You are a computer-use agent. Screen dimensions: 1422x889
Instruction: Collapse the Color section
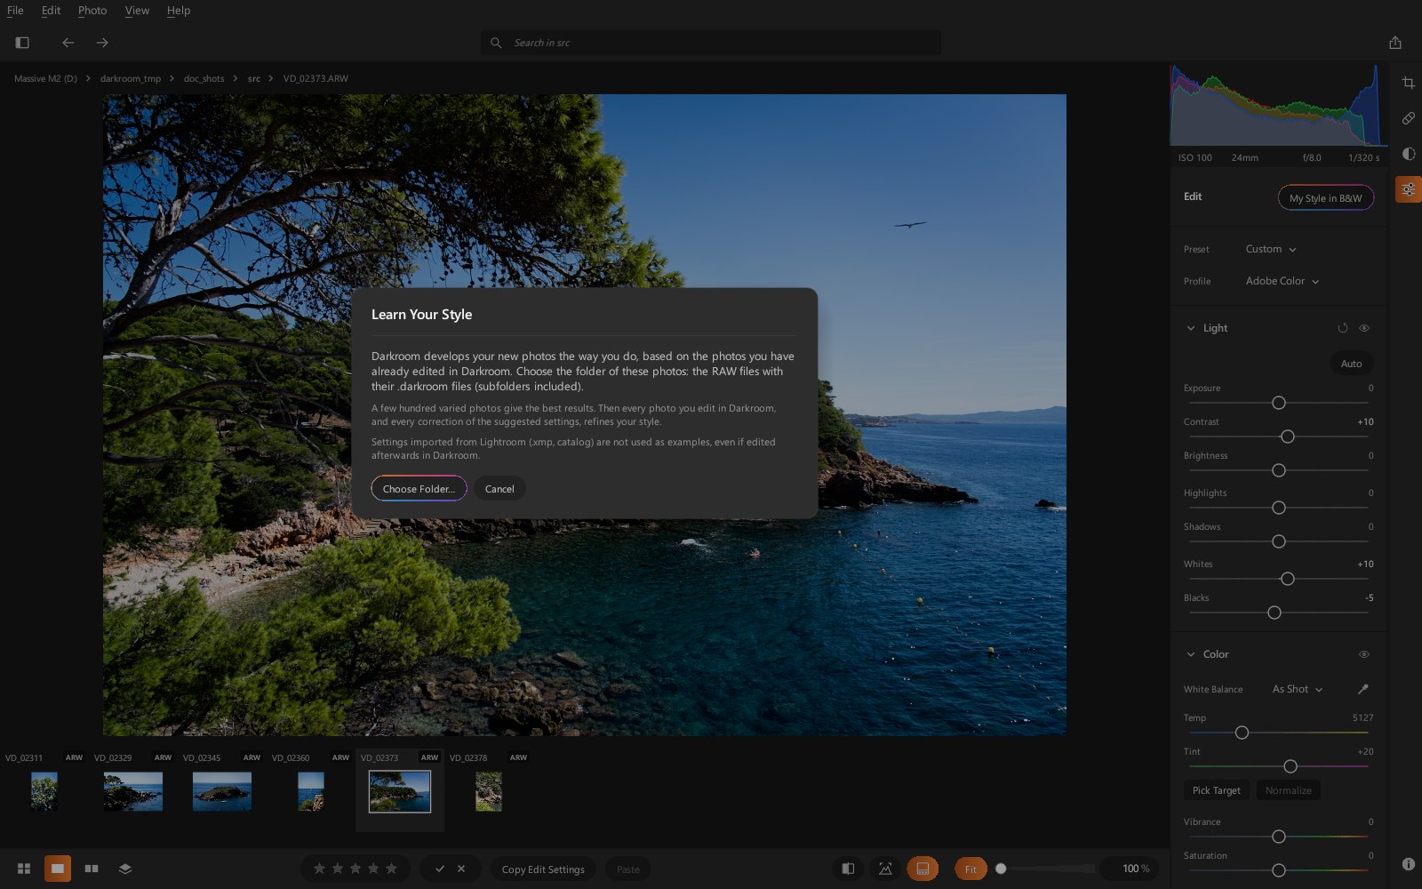(x=1191, y=654)
